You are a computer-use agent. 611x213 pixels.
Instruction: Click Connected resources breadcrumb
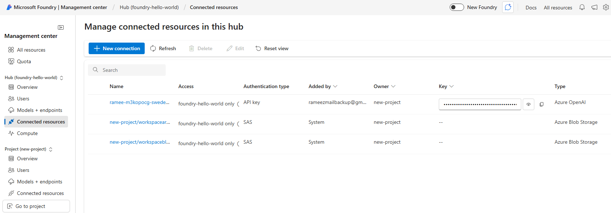coord(214,7)
